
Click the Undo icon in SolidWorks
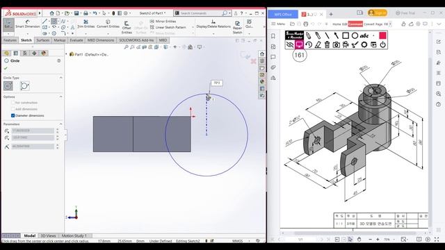tap(95, 13)
